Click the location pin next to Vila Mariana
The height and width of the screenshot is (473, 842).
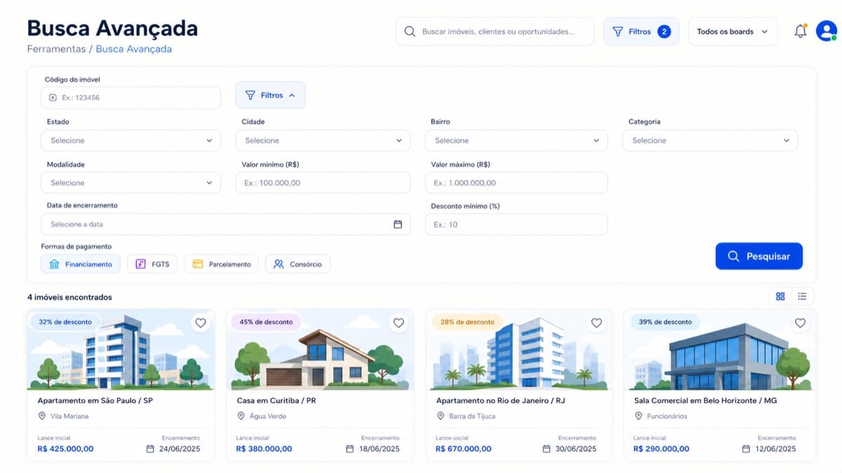click(x=42, y=416)
